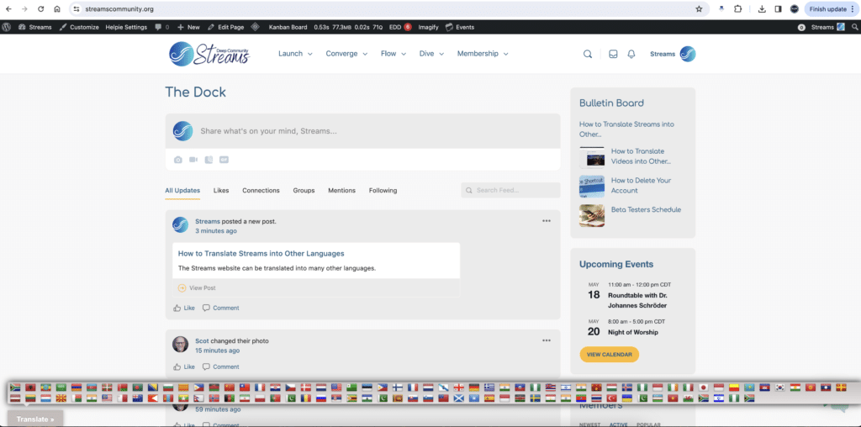Click the GIF icon in post composer
The image size is (861, 427).
(224, 160)
